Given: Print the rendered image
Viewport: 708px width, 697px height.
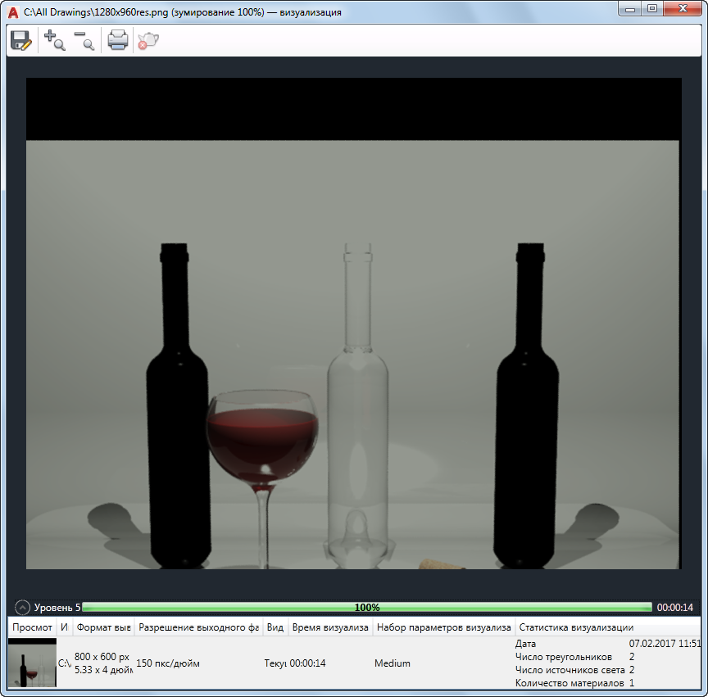Looking at the screenshot, I should coord(117,40).
